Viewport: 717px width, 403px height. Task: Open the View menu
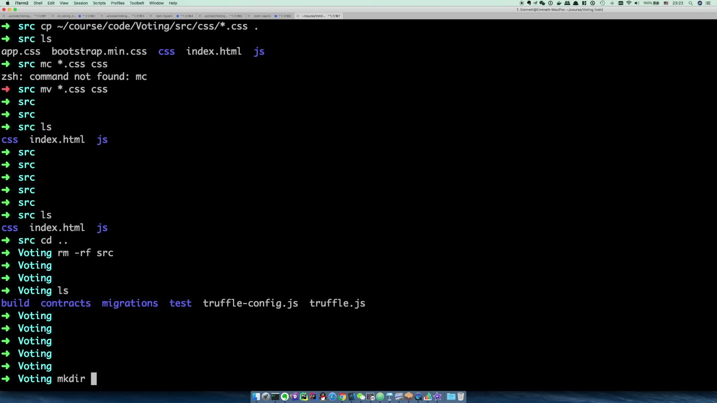point(64,3)
